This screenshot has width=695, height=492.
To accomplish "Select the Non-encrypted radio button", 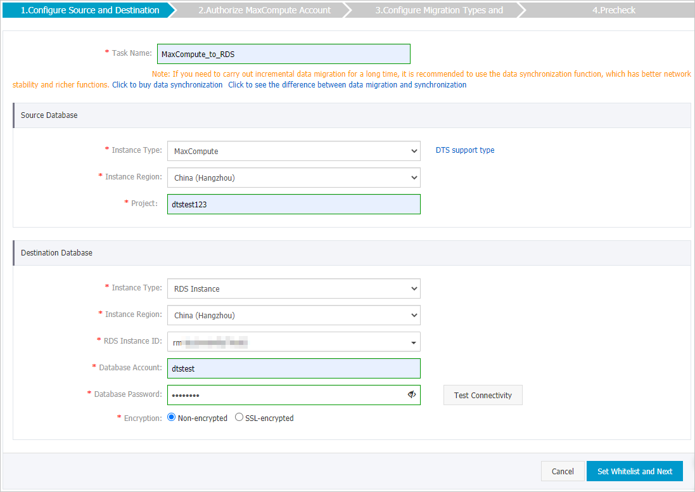I will pos(171,417).
